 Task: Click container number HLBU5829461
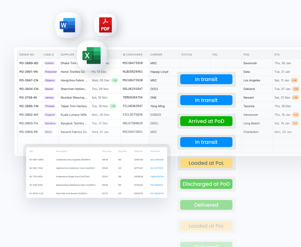click(x=133, y=72)
